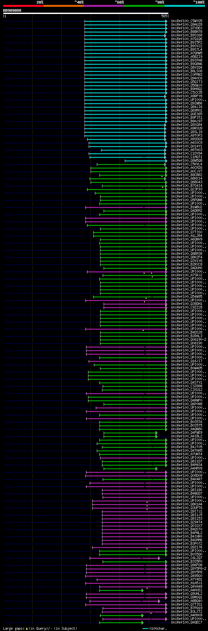Click the short green bar for UniRef100_Q4FWE9
Image resolution: width=208 pixels, height=631 pixels.
click(130, 433)
